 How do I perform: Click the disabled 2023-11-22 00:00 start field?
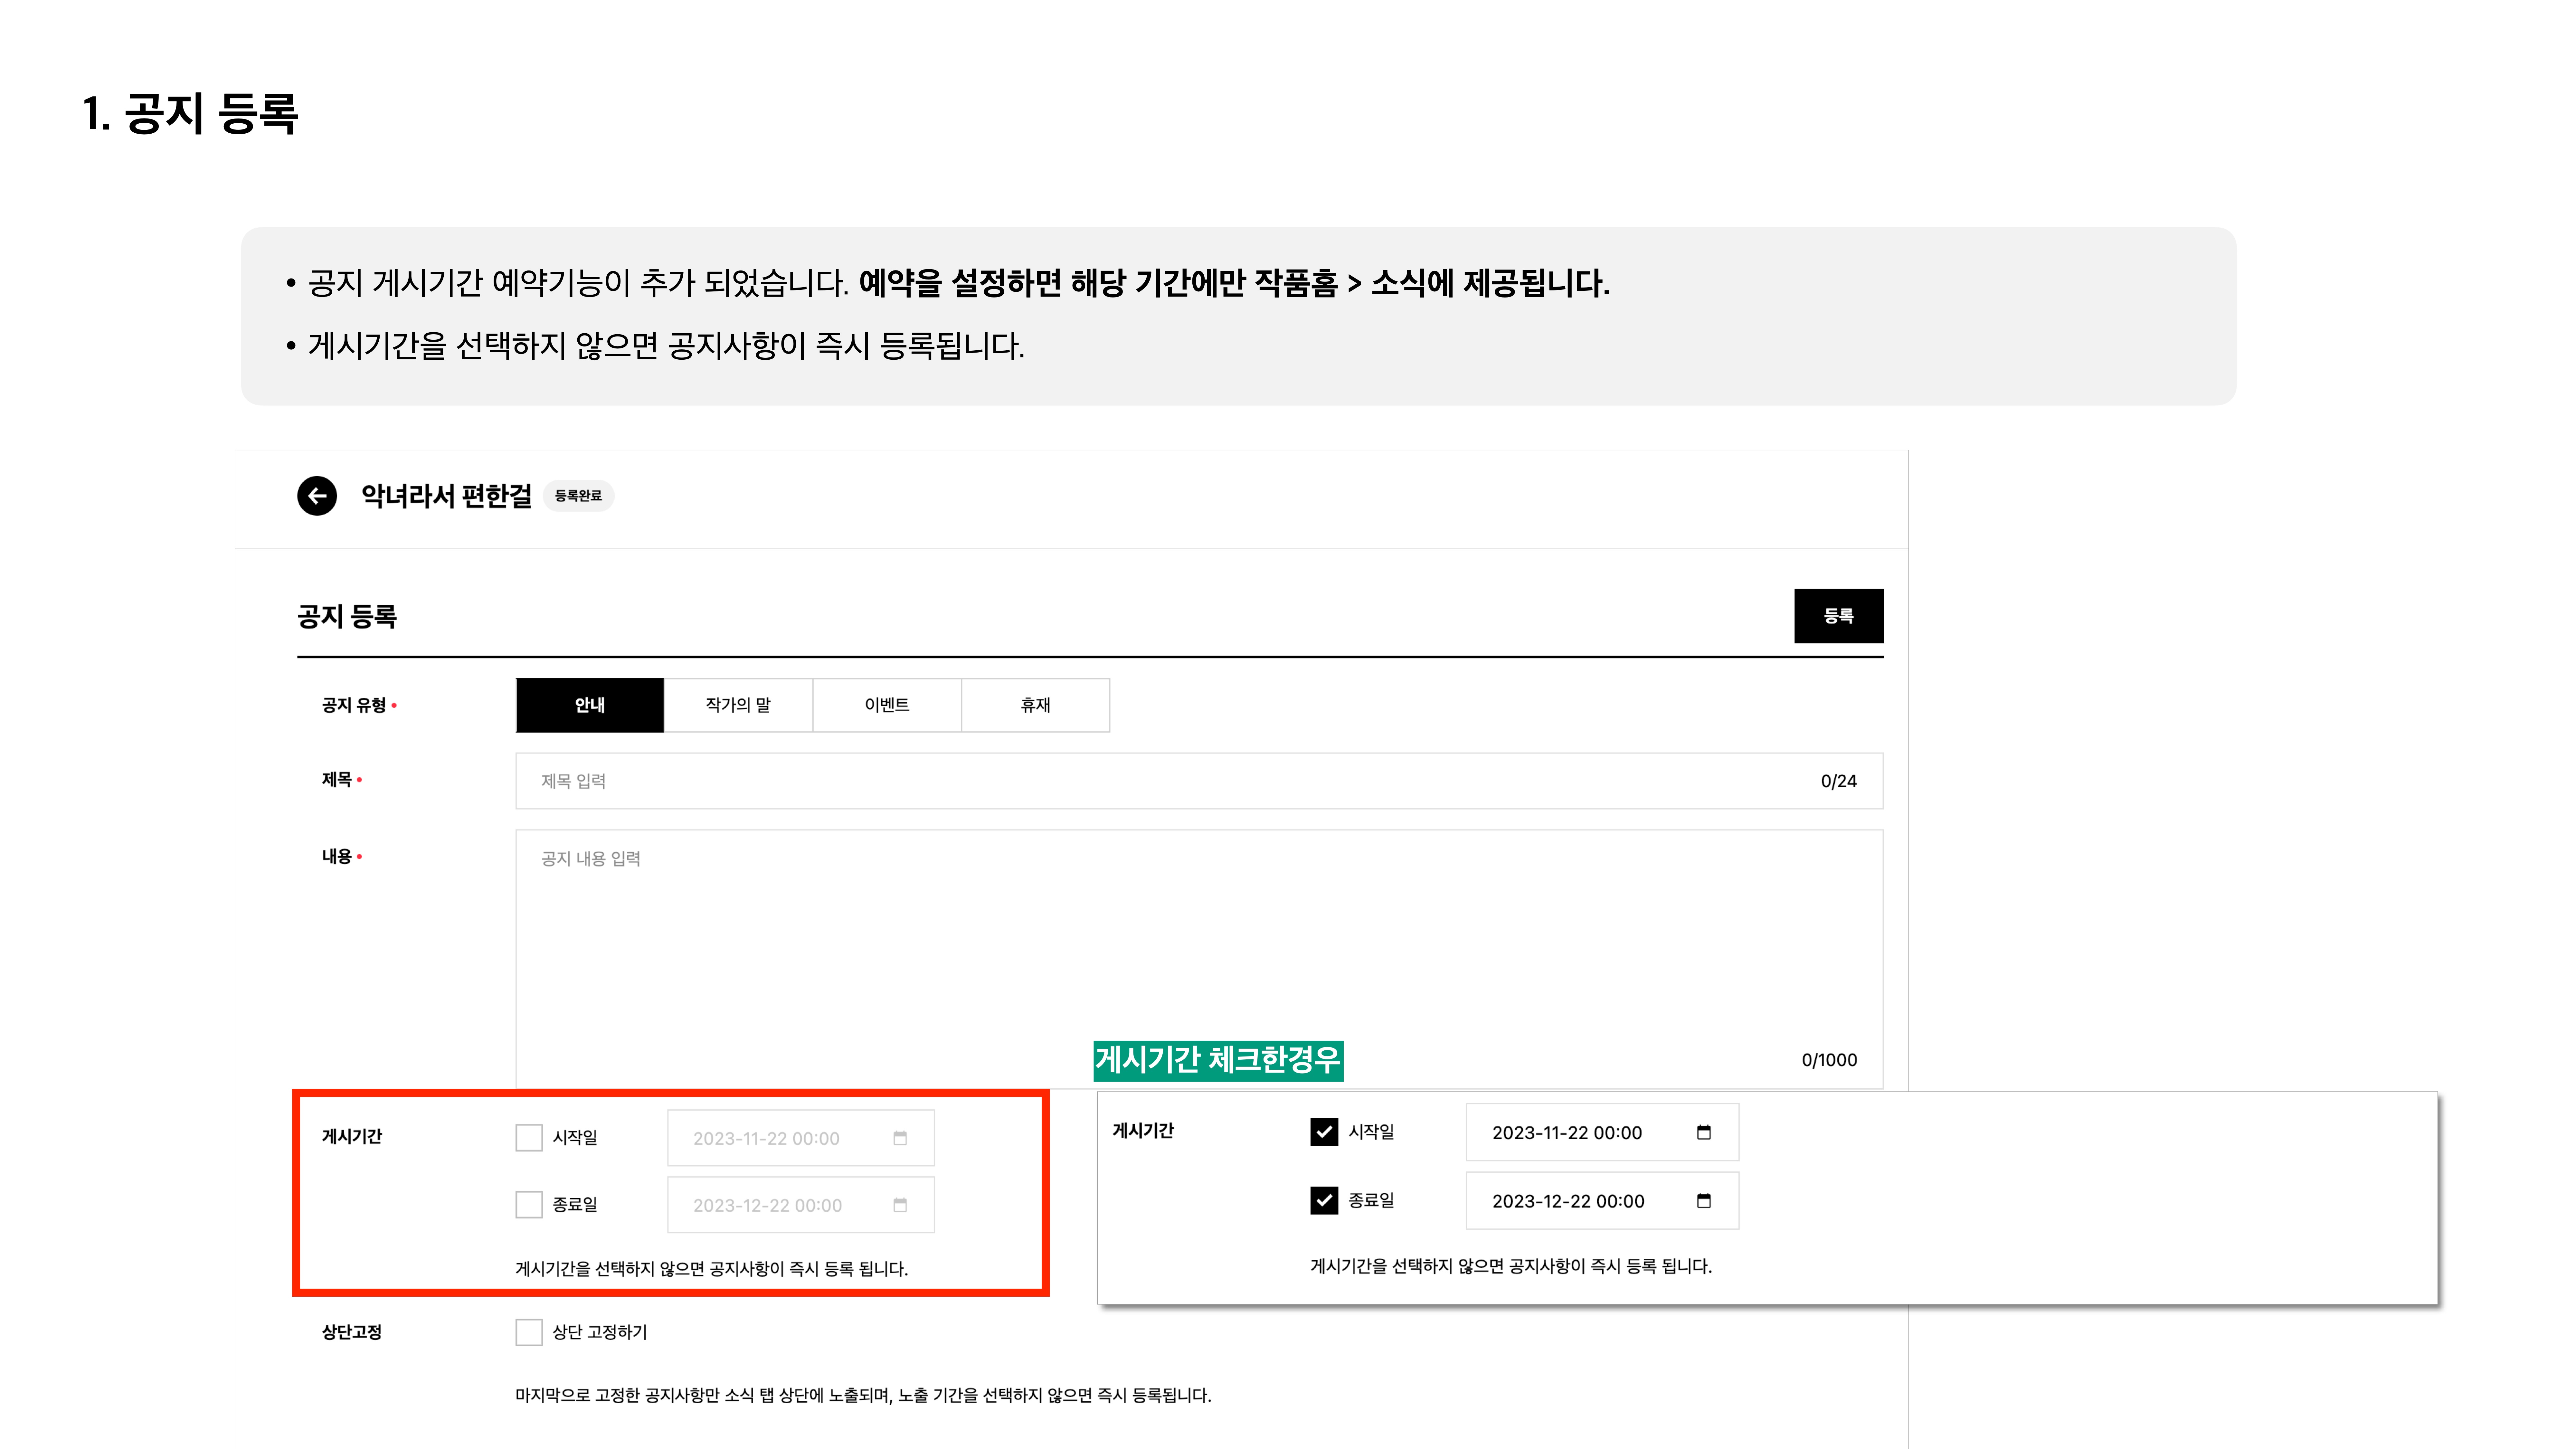[x=801, y=1138]
